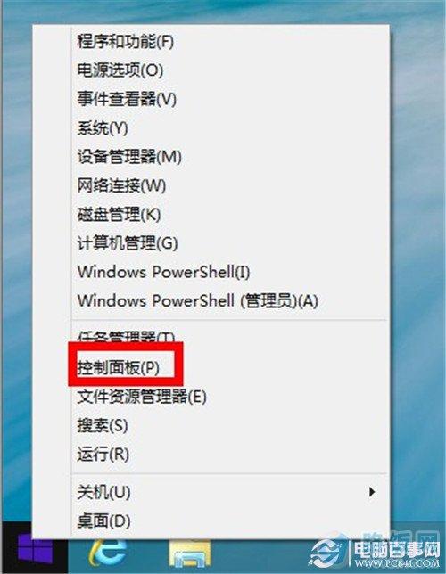Viewport: 446px width, 574px height.
Task: Open 控制面板(P) highlighted item
Action: pos(118,367)
